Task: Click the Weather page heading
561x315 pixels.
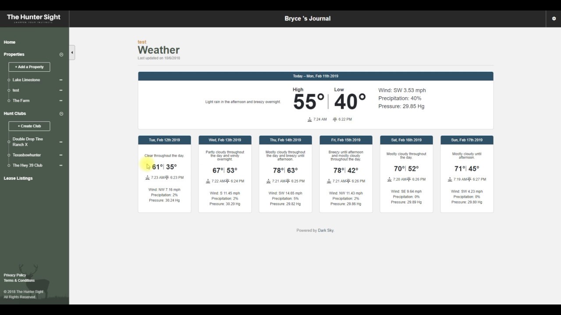Action: [159, 50]
